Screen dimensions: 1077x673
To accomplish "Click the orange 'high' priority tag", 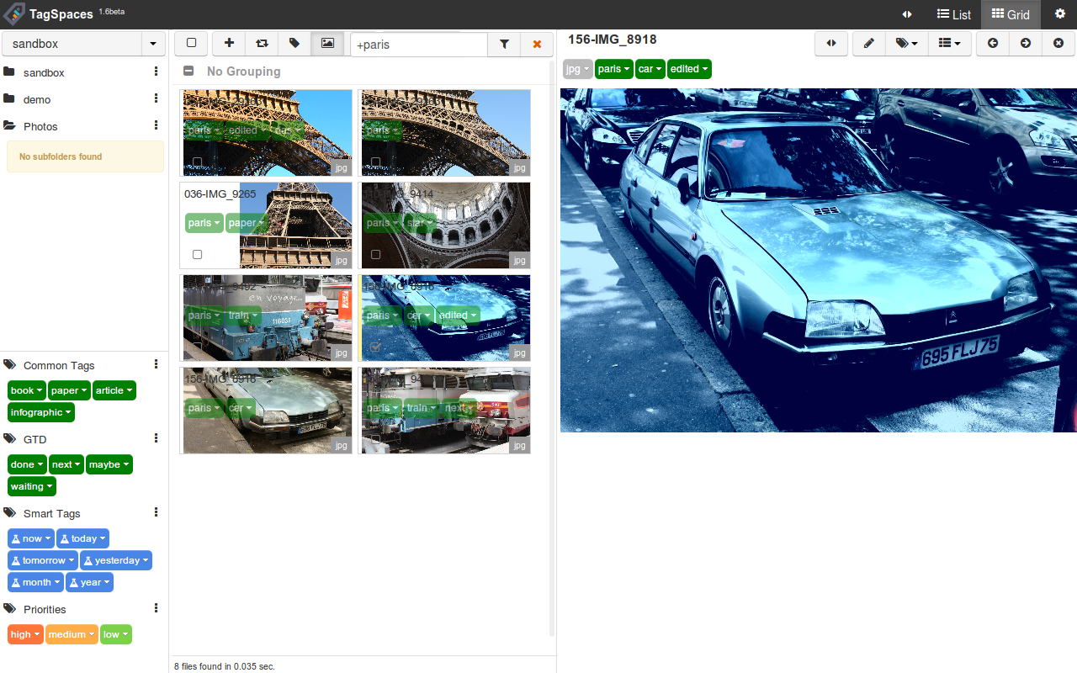I will tap(25, 634).
